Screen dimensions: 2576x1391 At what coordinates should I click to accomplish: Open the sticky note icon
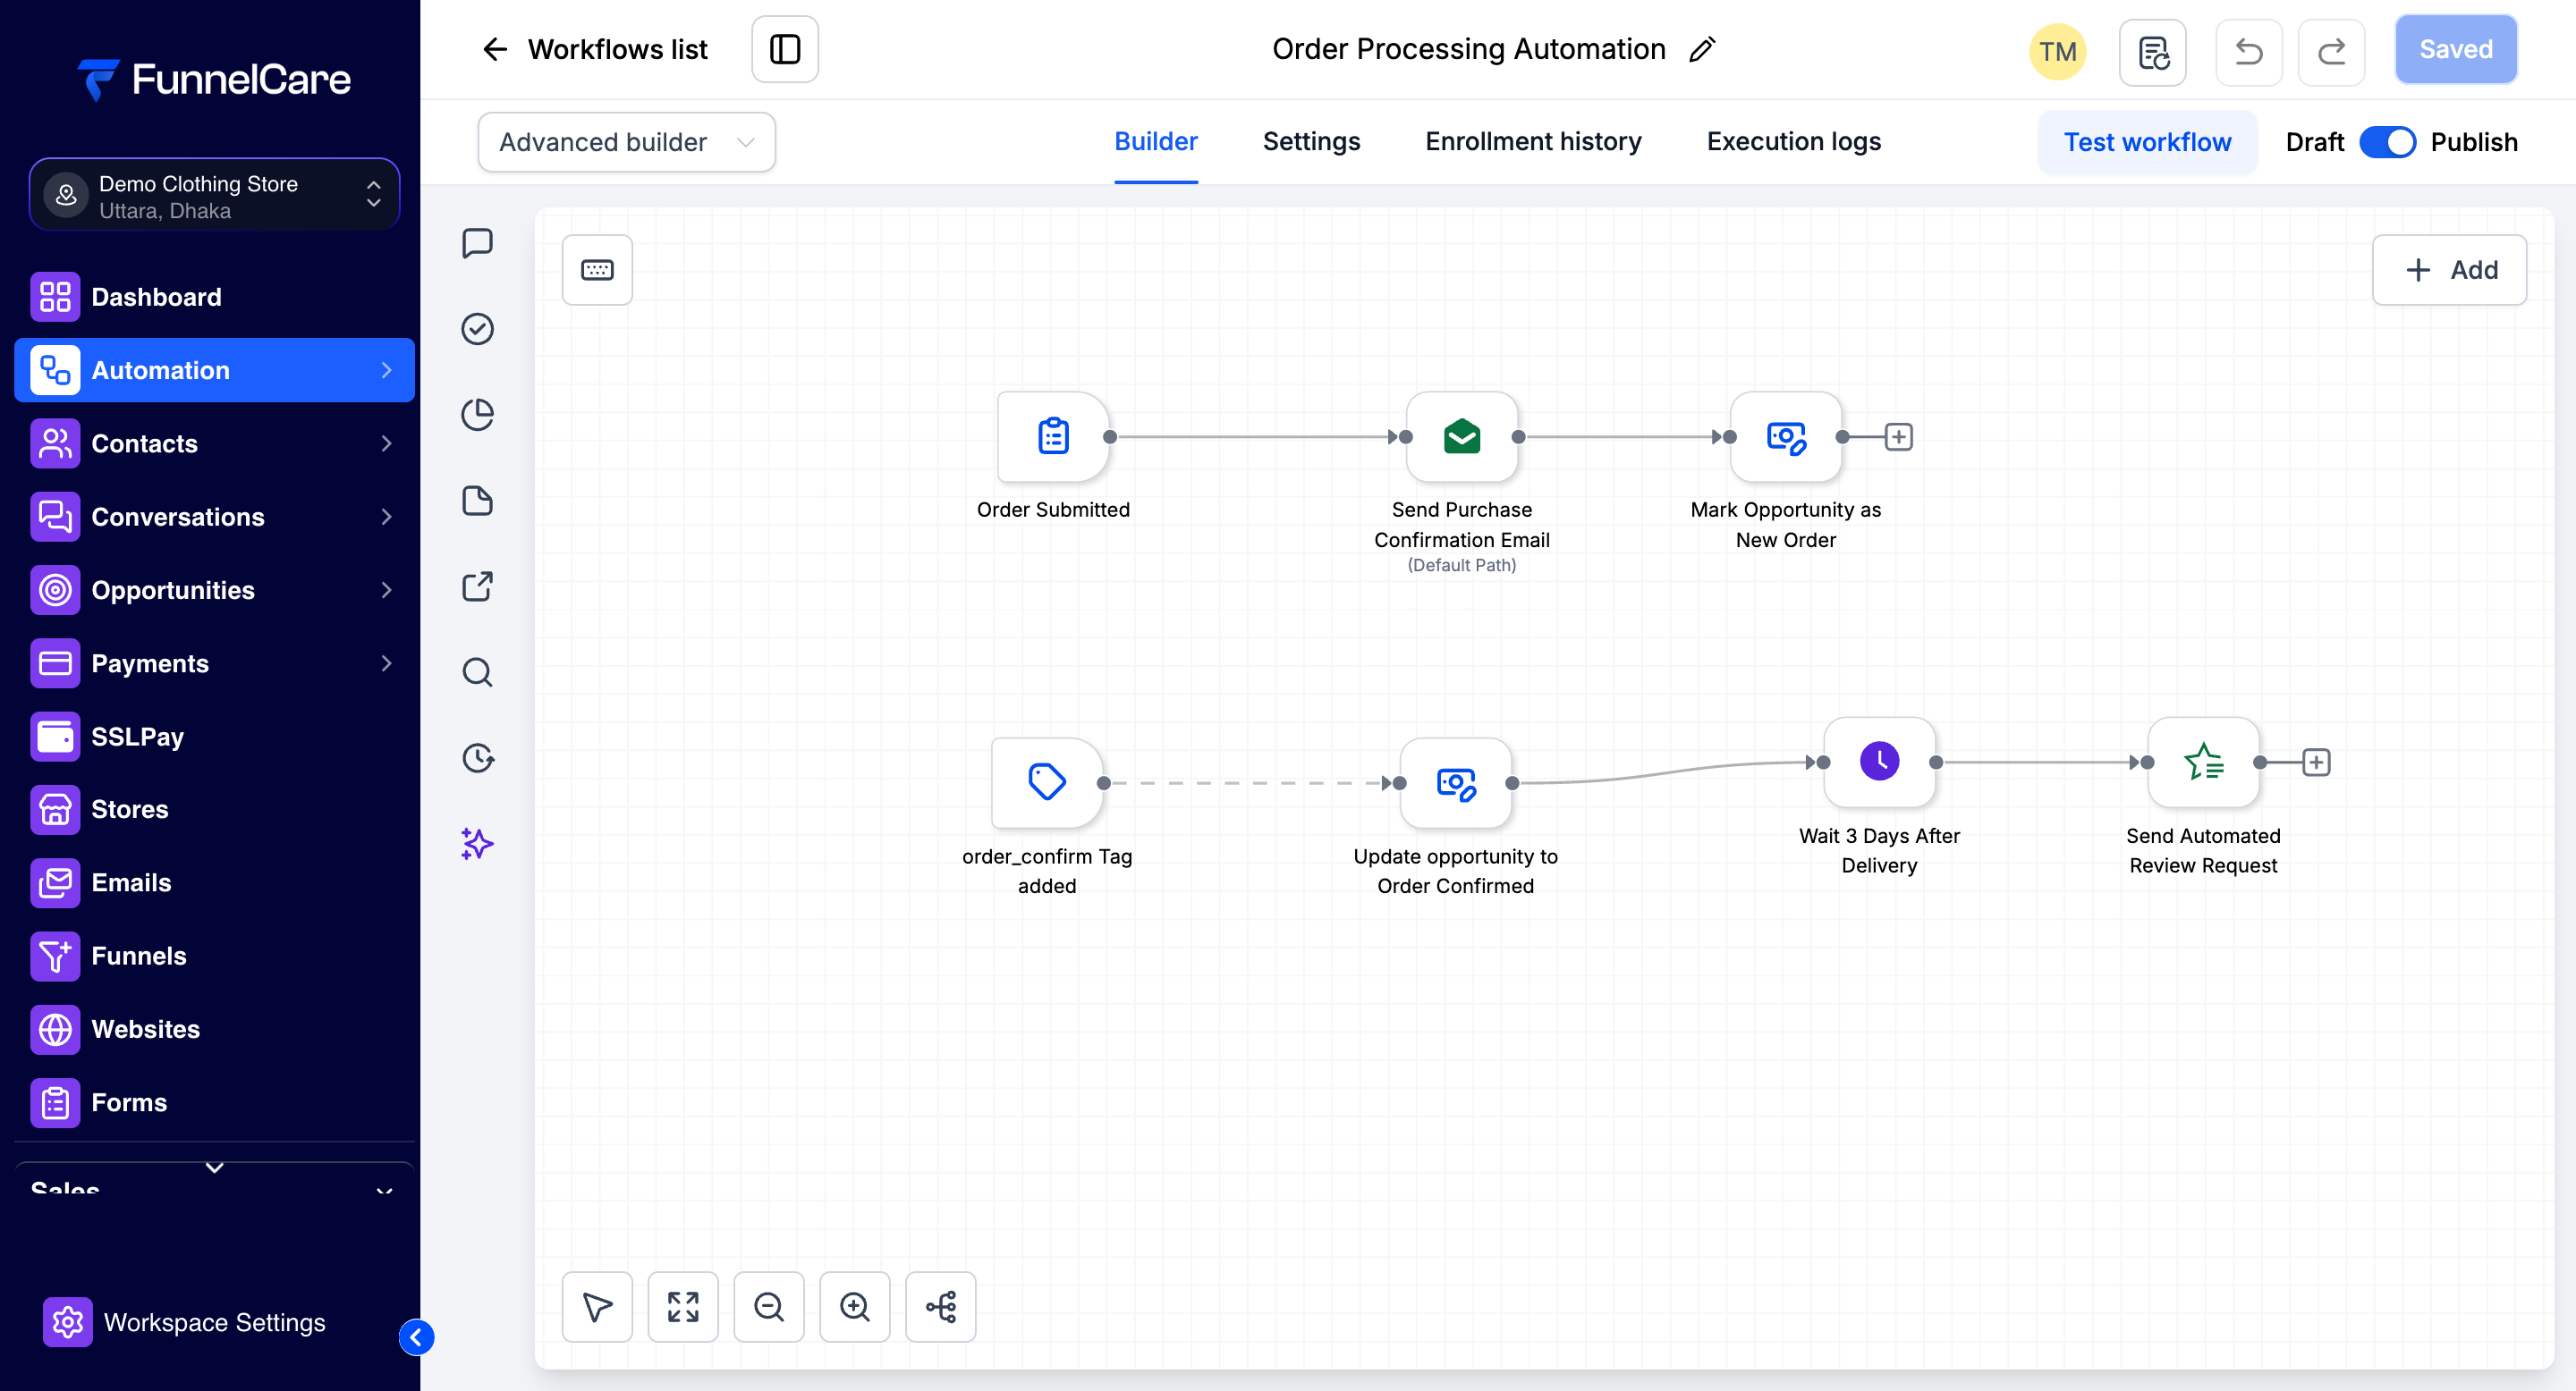477,501
